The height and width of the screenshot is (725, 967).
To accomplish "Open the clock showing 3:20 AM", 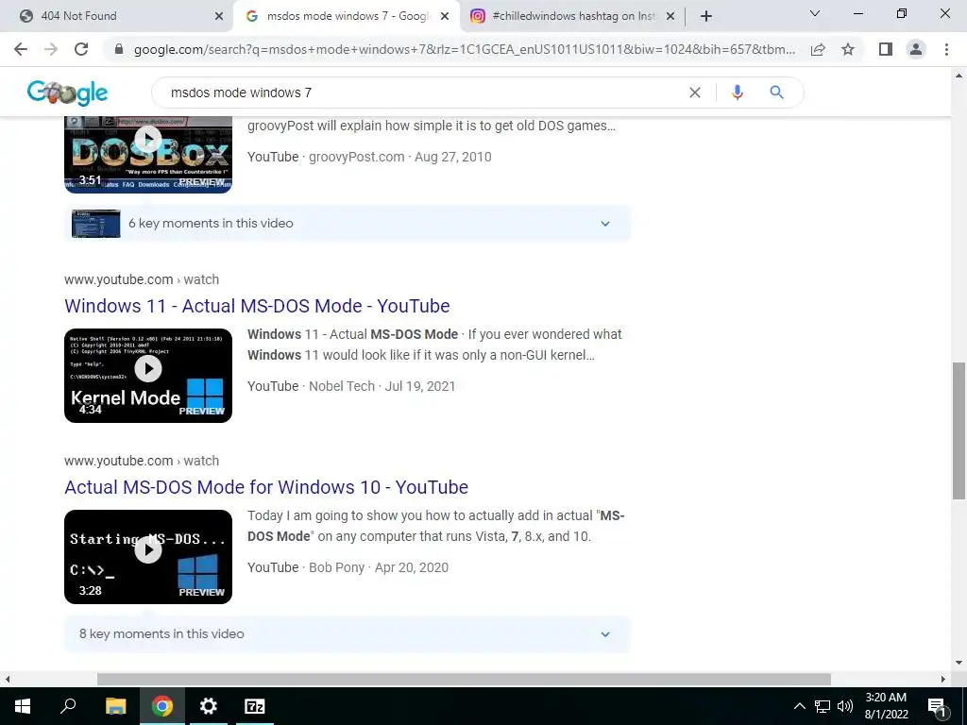I will coord(886,706).
